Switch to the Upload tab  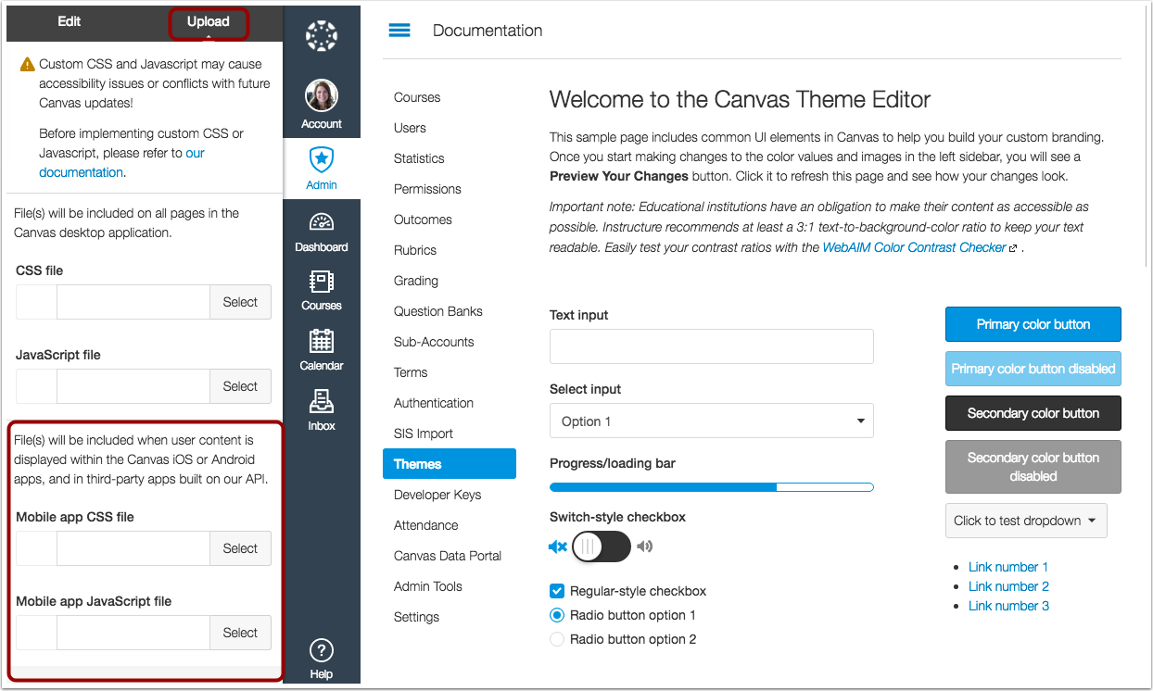[208, 20]
